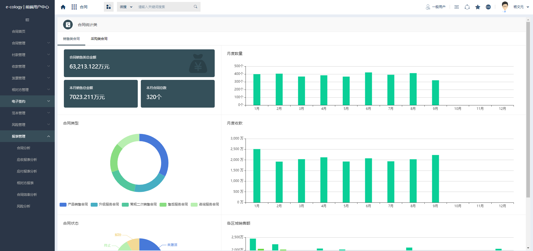533x251 pixels.
Task: Open the 微搜 search type dropdown
Action: (x=126, y=7)
